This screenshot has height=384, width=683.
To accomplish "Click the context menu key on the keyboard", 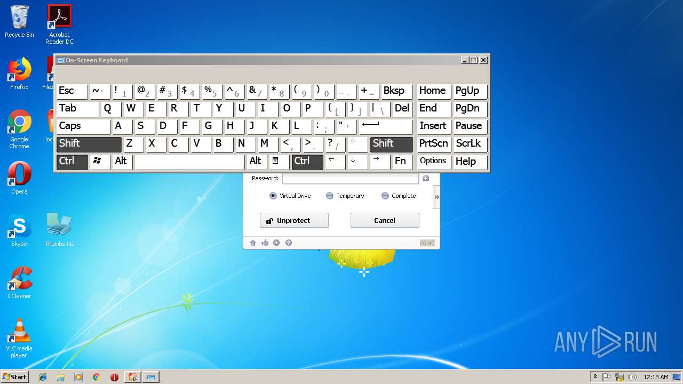I will pos(279,162).
